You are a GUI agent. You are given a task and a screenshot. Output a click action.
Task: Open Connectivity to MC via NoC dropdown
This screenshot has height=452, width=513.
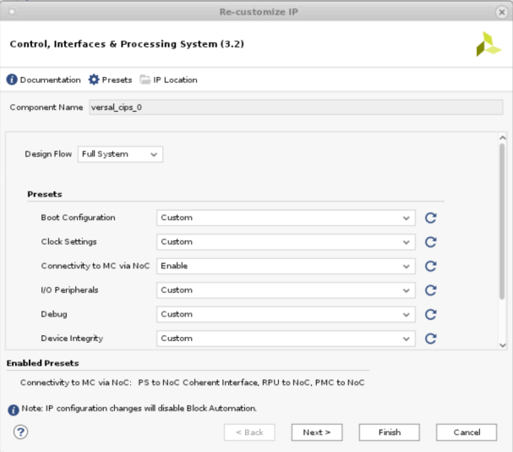pyautogui.click(x=286, y=266)
